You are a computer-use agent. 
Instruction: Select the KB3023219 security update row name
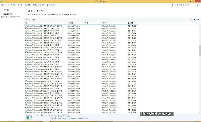pyautogui.click(x=45, y=91)
